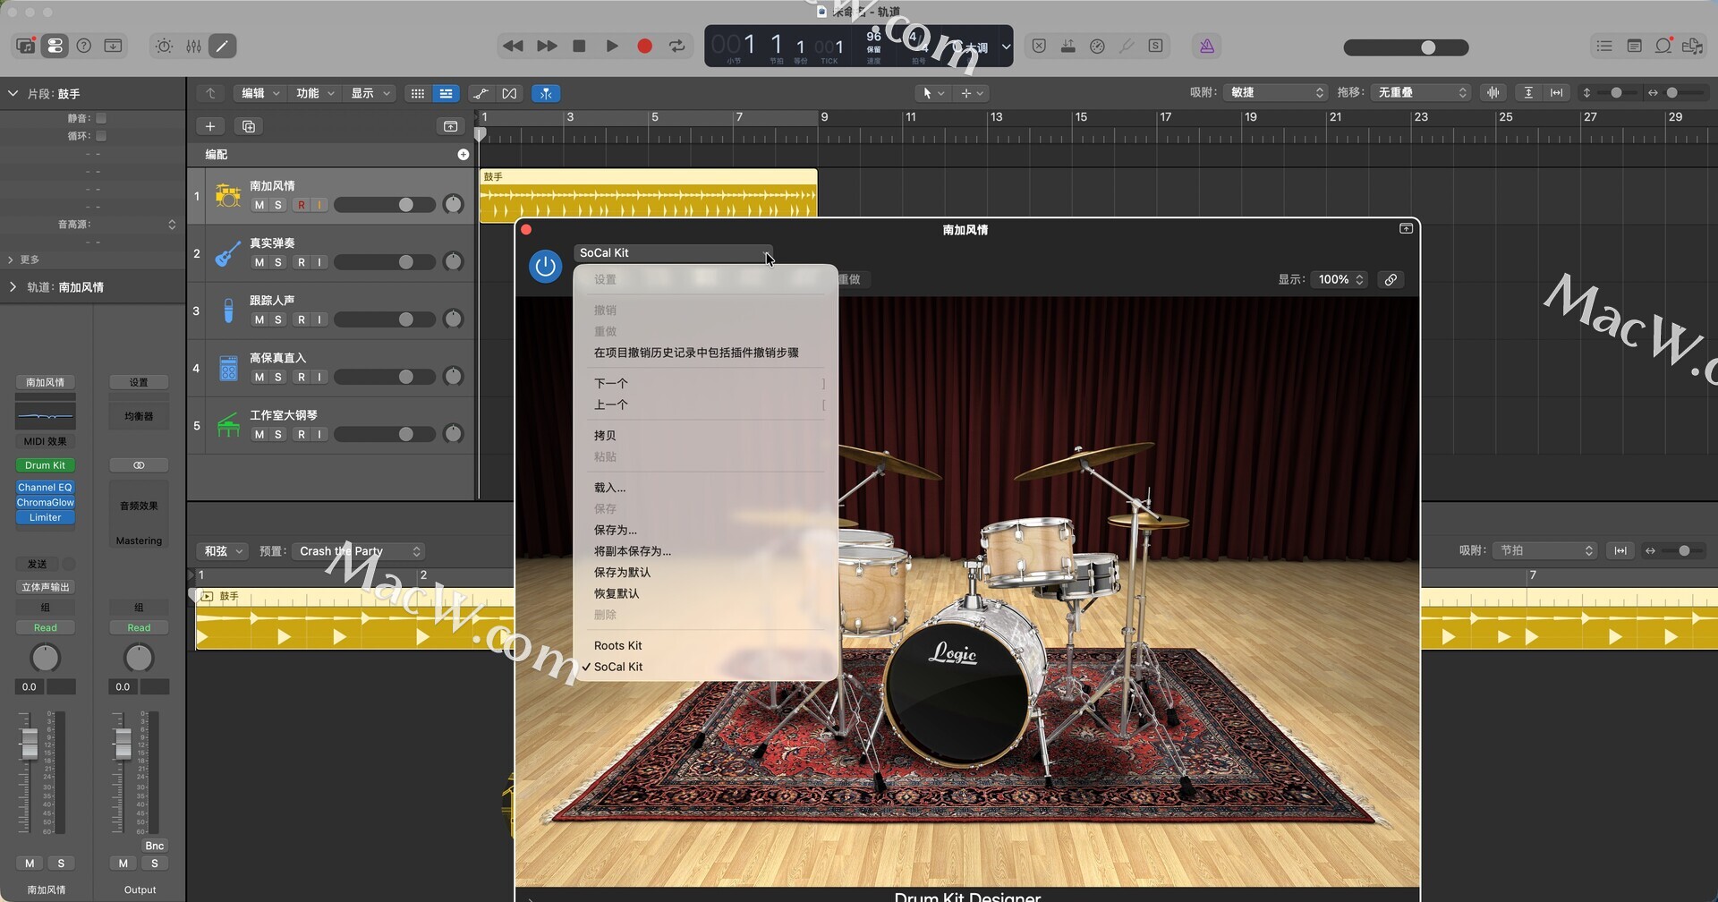Open the 吸附 敏捷 dropdown
1718x902 pixels.
(x=1275, y=93)
